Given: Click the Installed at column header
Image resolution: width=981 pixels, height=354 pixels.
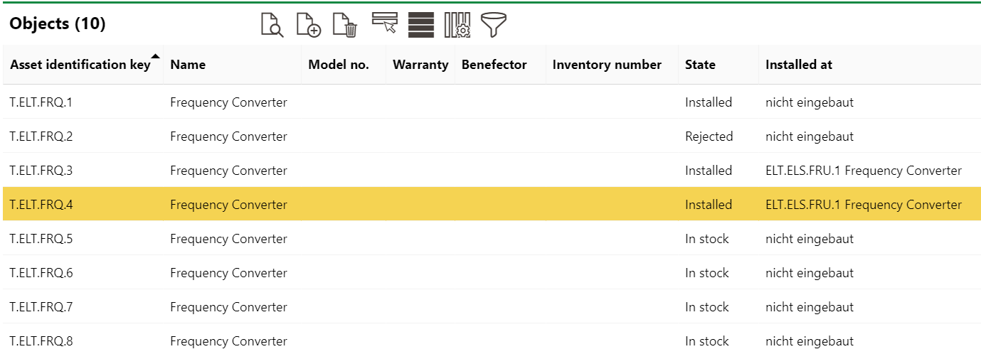Looking at the screenshot, I should 798,65.
